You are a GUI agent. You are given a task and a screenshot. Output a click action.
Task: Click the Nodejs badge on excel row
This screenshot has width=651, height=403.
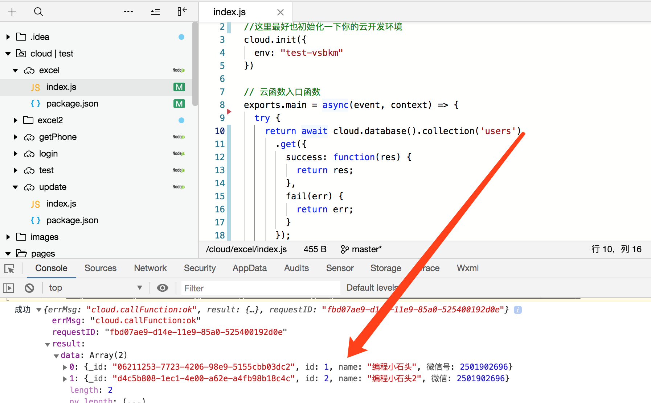click(179, 70)
